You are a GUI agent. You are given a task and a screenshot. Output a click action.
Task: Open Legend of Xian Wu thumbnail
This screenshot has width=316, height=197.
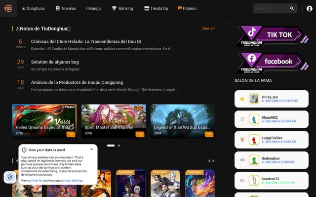pos(183,121)
